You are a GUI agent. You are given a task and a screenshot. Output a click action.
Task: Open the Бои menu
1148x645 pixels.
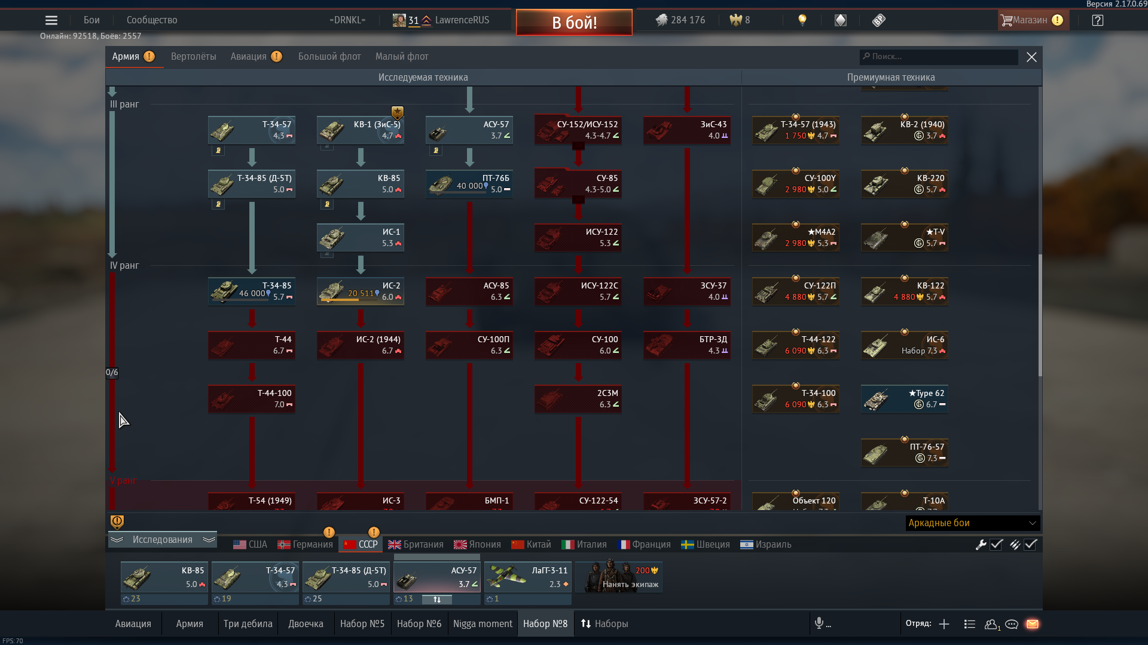91,20
